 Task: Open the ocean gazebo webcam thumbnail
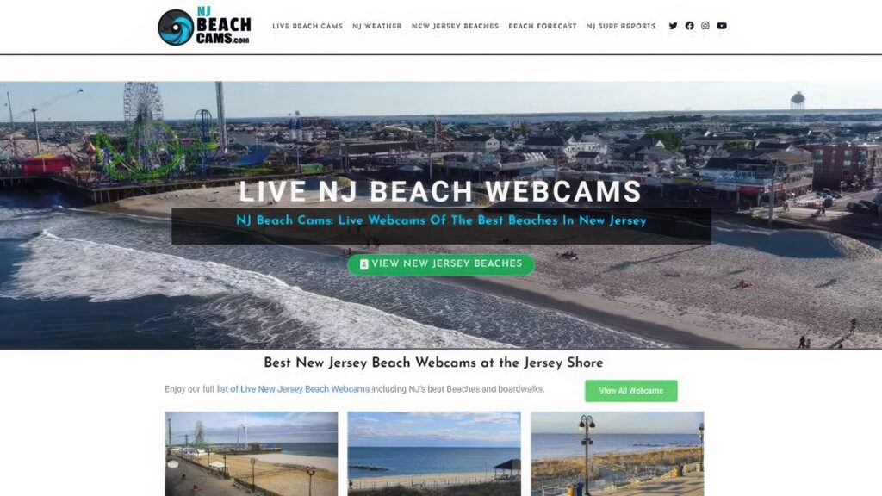pyautogui.click(x=434, y=454)
